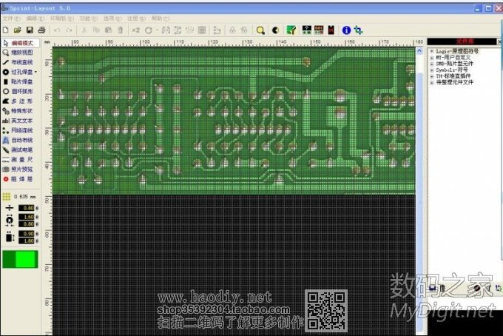
Task: Expand the SMD-贴片型元件 tree node
Action: pyautogui.click(x=431, y=64)
